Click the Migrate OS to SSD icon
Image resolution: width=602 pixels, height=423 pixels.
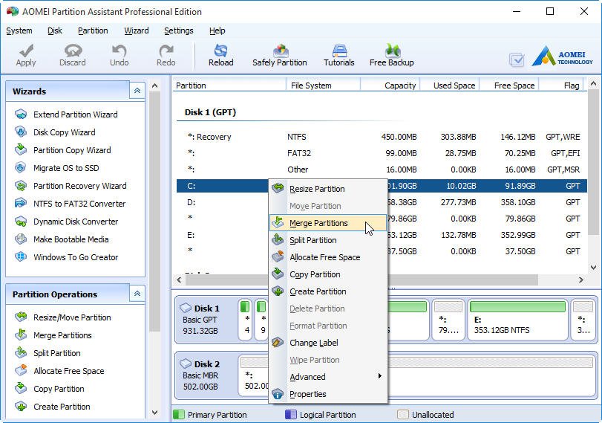(21, 168)
